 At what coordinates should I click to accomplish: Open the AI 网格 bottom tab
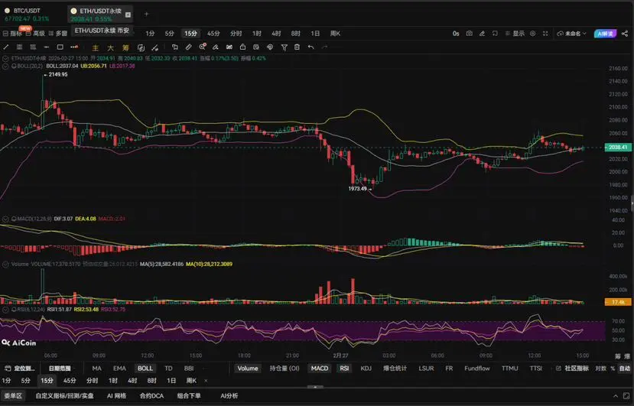tap(116, 395)
